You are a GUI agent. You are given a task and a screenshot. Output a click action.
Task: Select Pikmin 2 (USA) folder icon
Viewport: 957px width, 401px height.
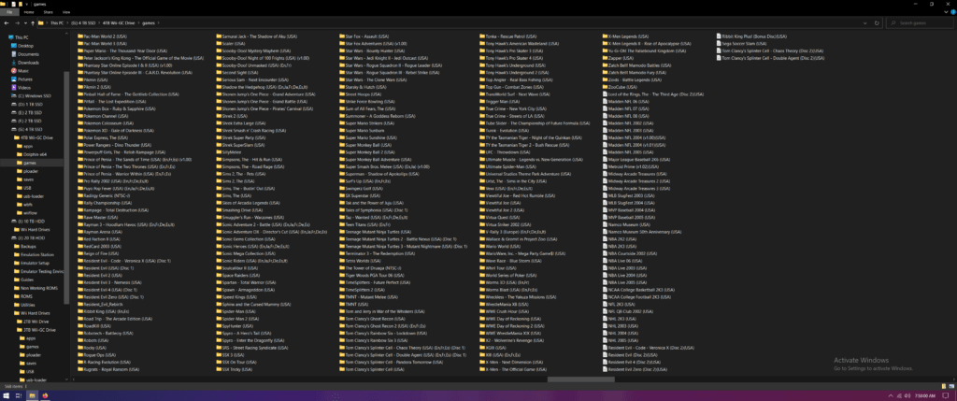pyautogui.click(x=80, y=87)
